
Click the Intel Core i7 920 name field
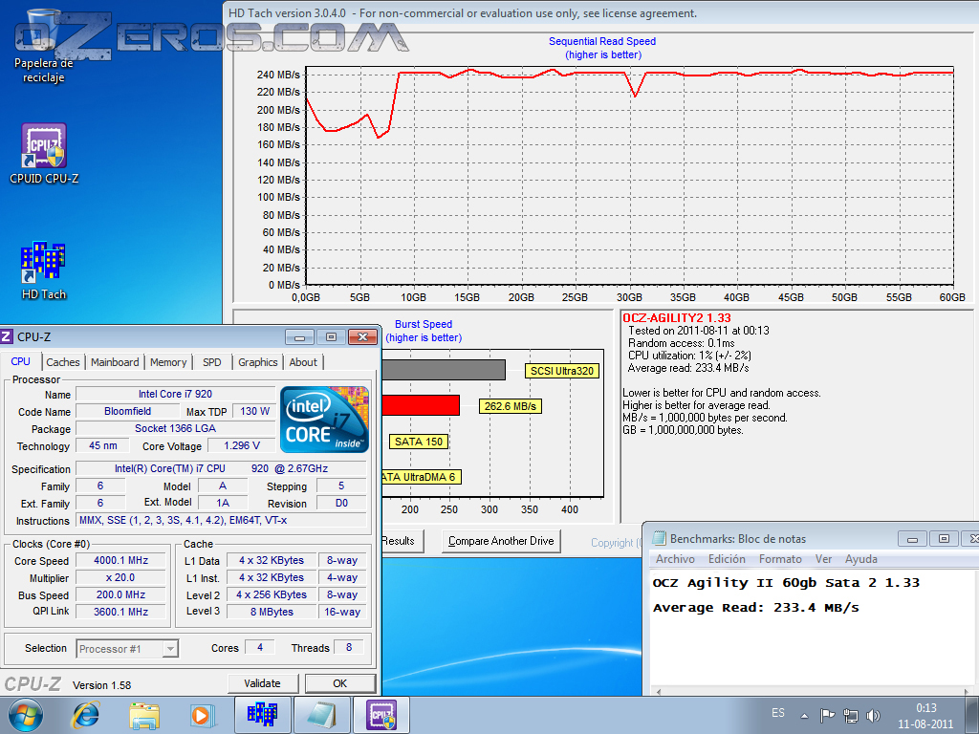pyautogui.click(x=175, y=395)
